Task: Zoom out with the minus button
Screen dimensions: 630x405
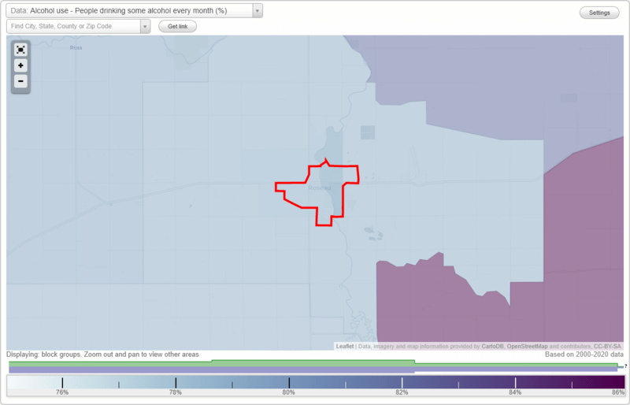Action: (20, 81)
